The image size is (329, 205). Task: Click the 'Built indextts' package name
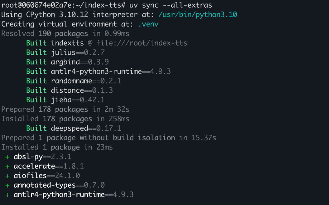pos(67,43)
